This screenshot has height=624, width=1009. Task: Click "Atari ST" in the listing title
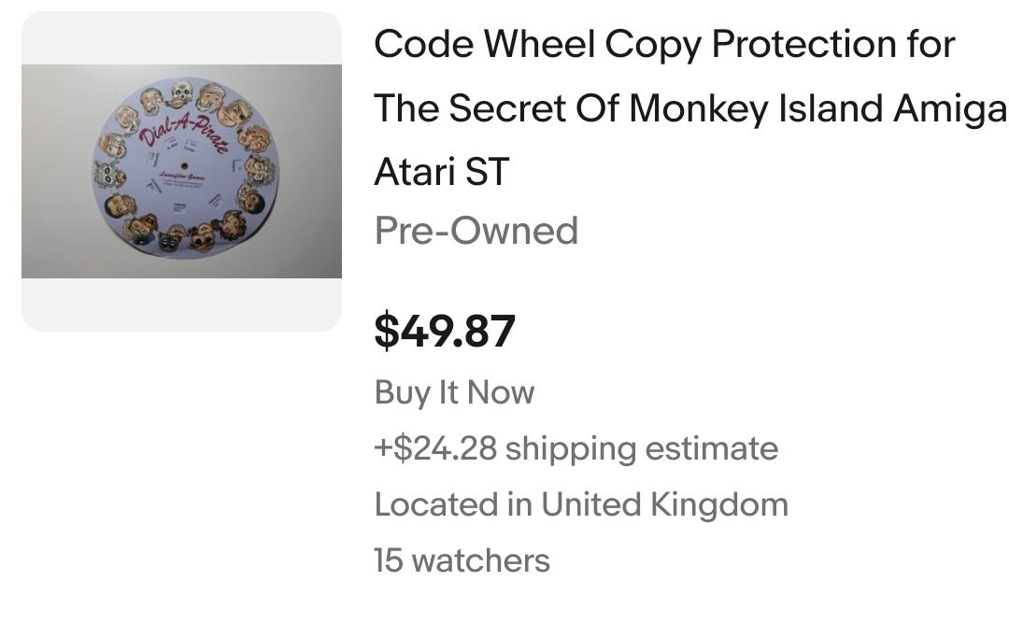(441, 172)
